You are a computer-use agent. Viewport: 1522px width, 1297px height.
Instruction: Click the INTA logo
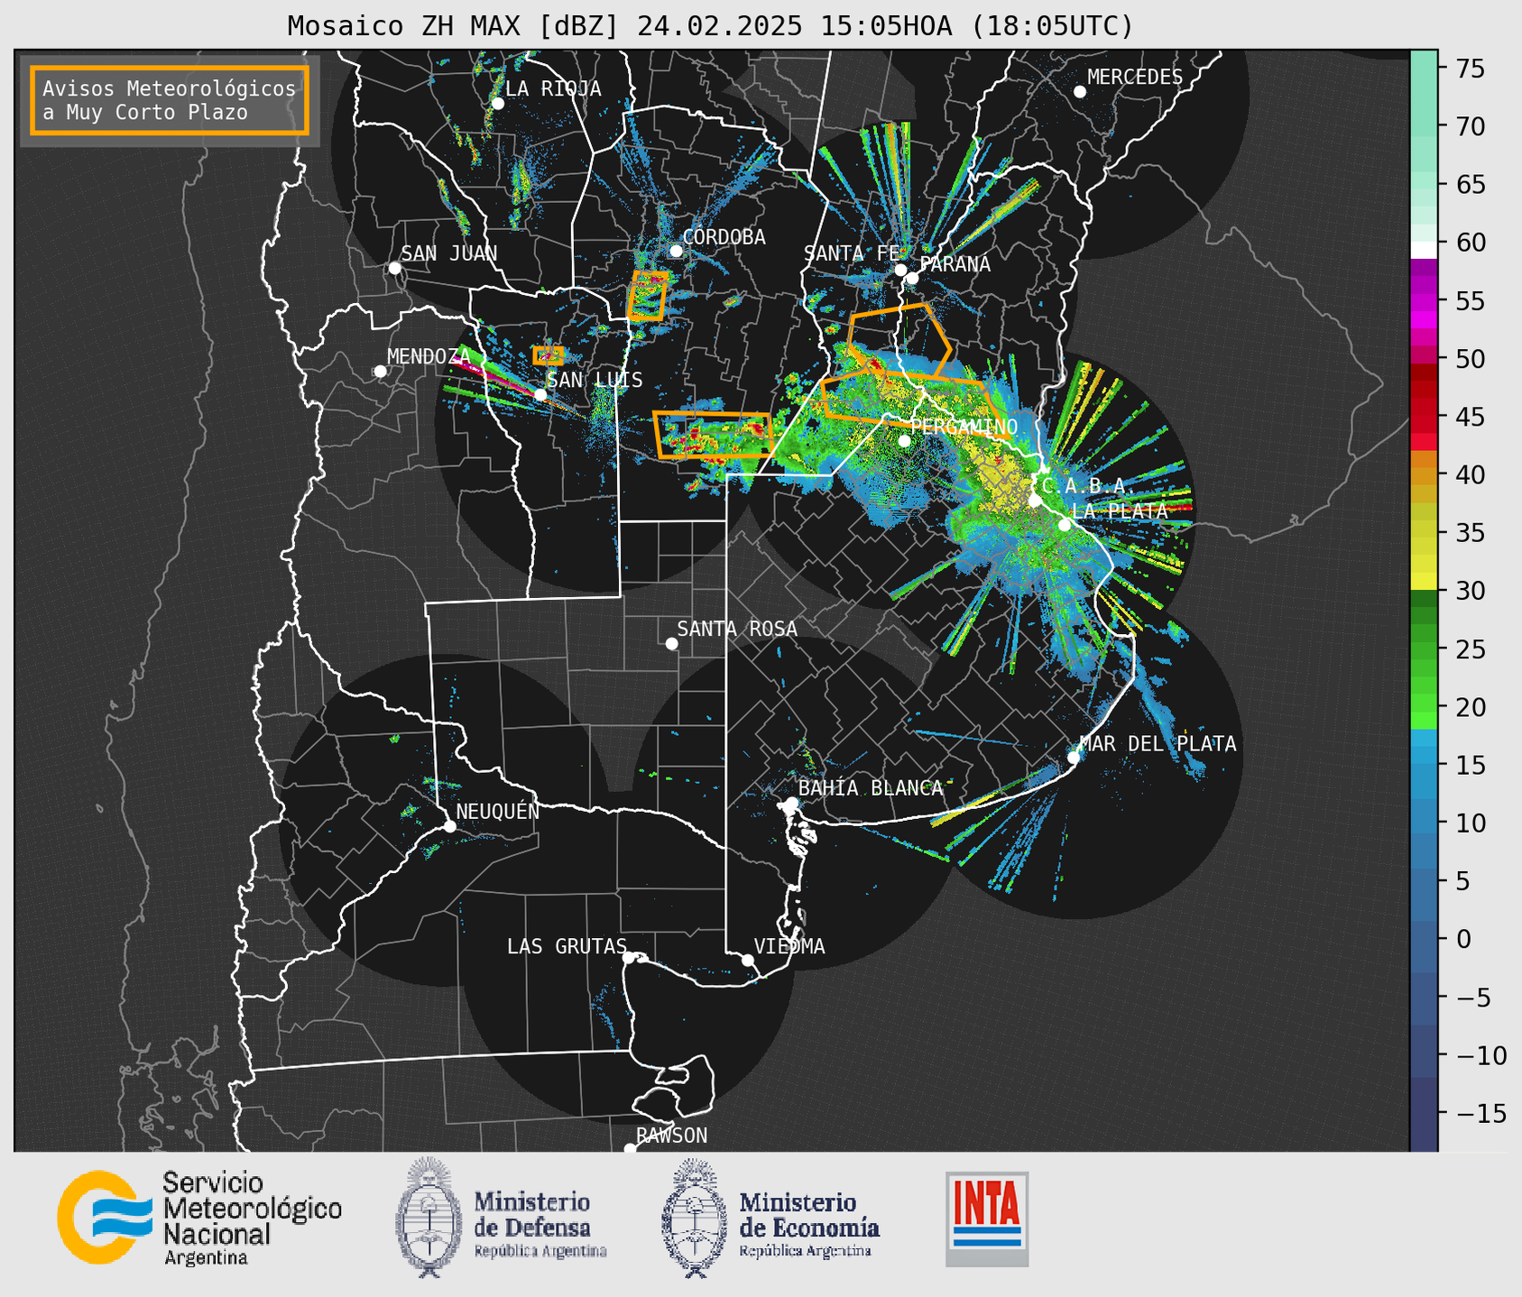[987, 1219]
